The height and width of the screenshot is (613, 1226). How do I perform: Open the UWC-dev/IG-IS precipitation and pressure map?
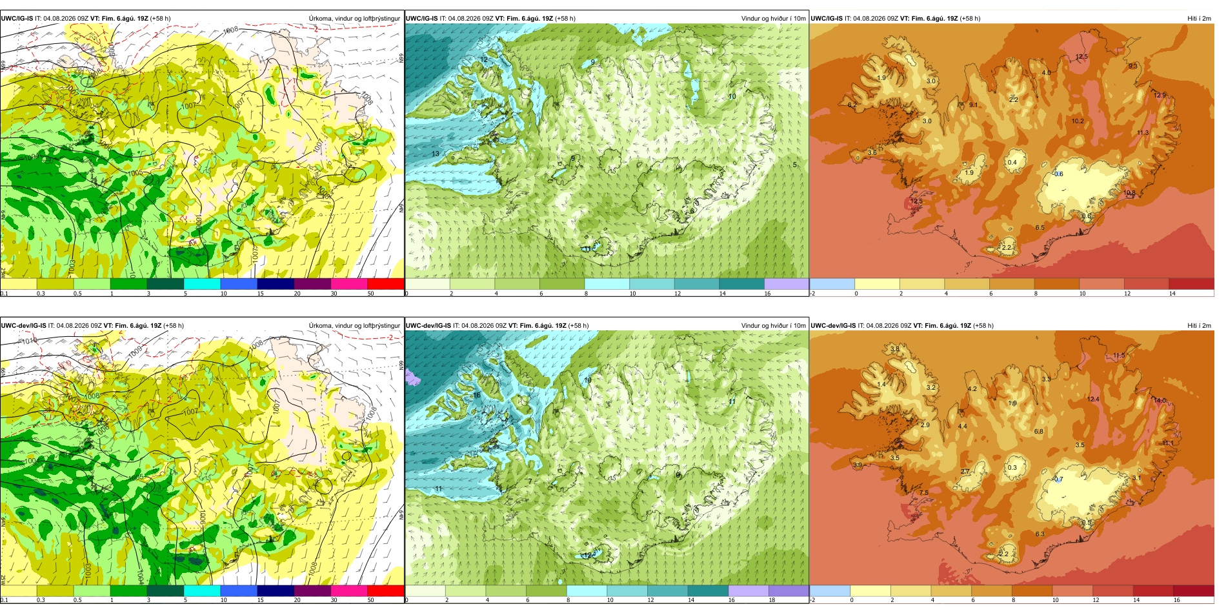tap(202, 461)
